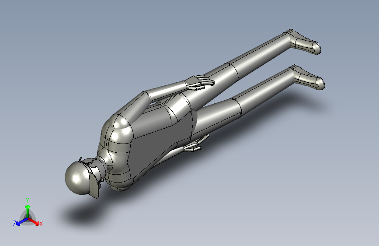This screenshot has width=379, height=246.
Task: Click the green Y axis arrow of the triad
Action: [x=28, y=211]
